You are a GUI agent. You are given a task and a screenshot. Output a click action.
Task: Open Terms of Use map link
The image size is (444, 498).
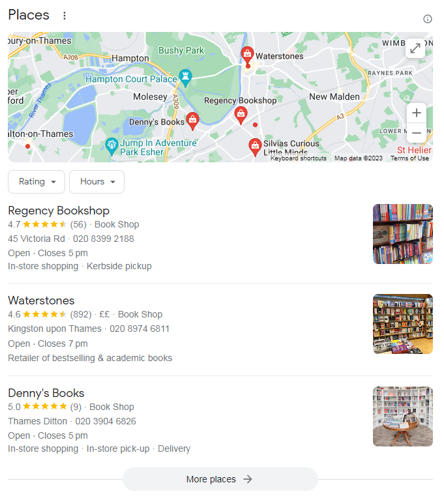click(x=409, y=158)
